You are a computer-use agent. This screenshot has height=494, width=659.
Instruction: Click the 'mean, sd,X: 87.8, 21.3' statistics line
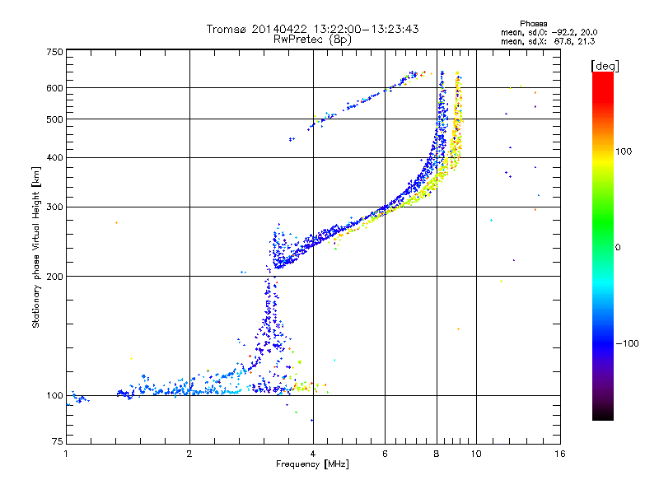pyautogui.click(x=548, y=41)
